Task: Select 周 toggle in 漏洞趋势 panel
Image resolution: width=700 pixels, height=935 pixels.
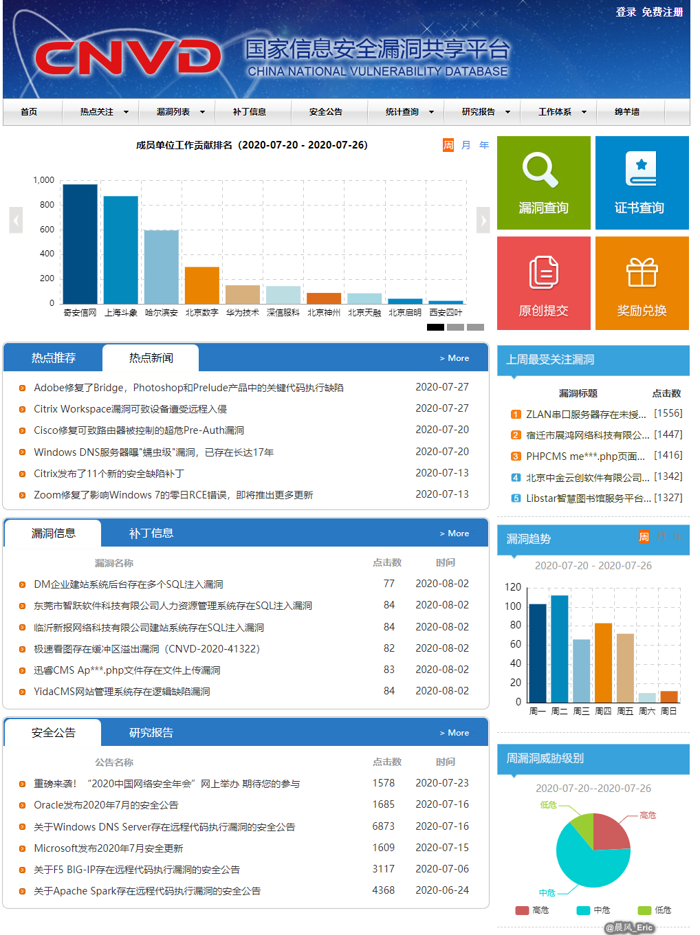Action: (x=644, y=537)
